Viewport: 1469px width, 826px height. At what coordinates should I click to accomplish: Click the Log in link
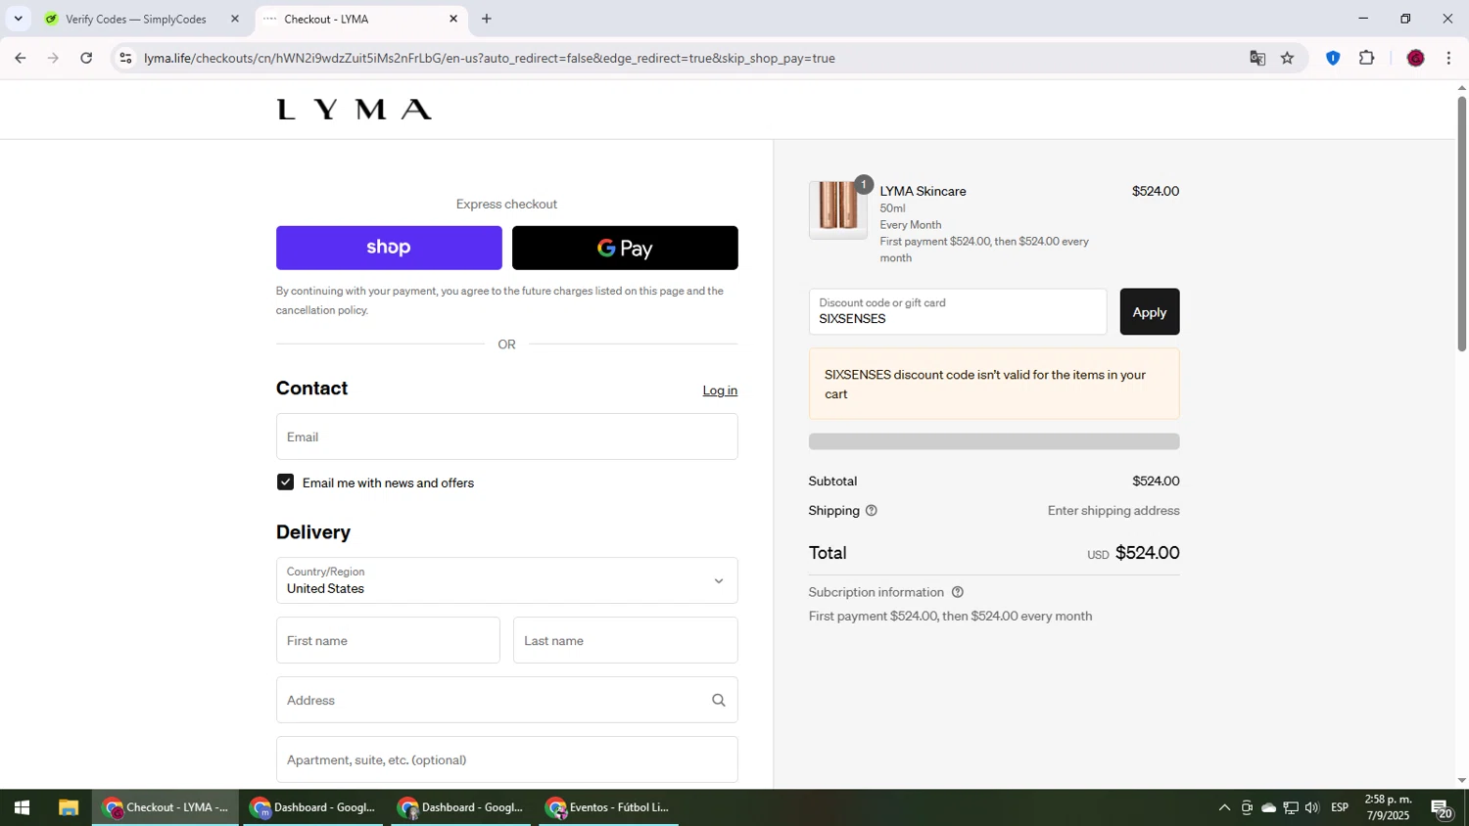(720, 390)
